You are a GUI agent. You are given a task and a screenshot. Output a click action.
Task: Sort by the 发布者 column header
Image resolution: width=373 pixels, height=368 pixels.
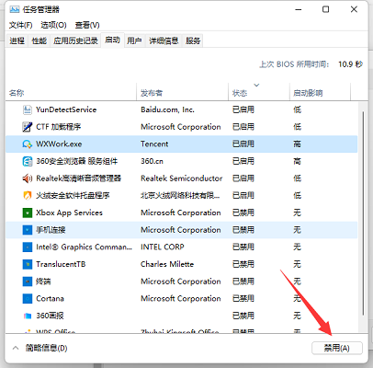point(182,93)
